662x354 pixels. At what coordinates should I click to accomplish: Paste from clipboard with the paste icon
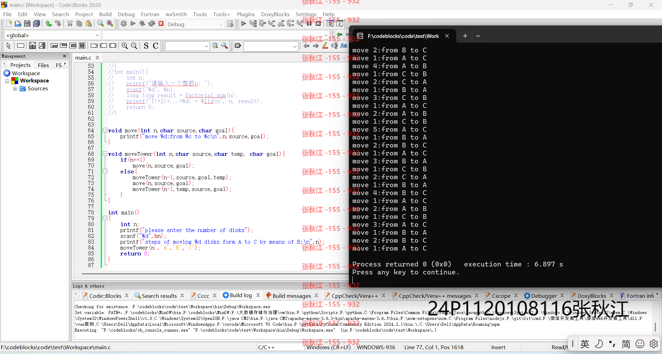89,24
